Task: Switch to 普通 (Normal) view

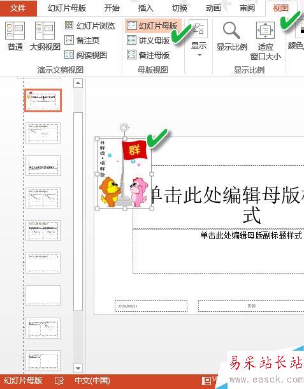Action: click(x=15, y=36)
